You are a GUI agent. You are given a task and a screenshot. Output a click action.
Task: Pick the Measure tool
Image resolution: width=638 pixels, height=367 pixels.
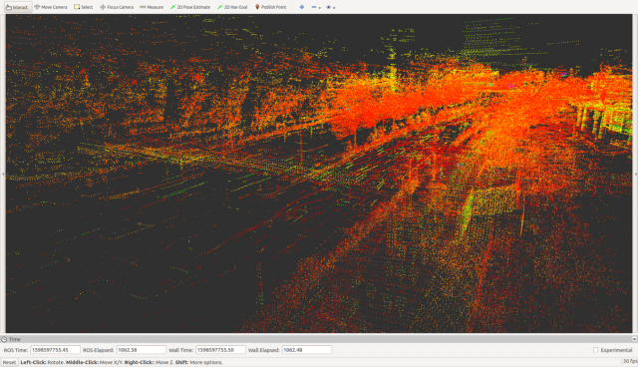click(152, 7)
